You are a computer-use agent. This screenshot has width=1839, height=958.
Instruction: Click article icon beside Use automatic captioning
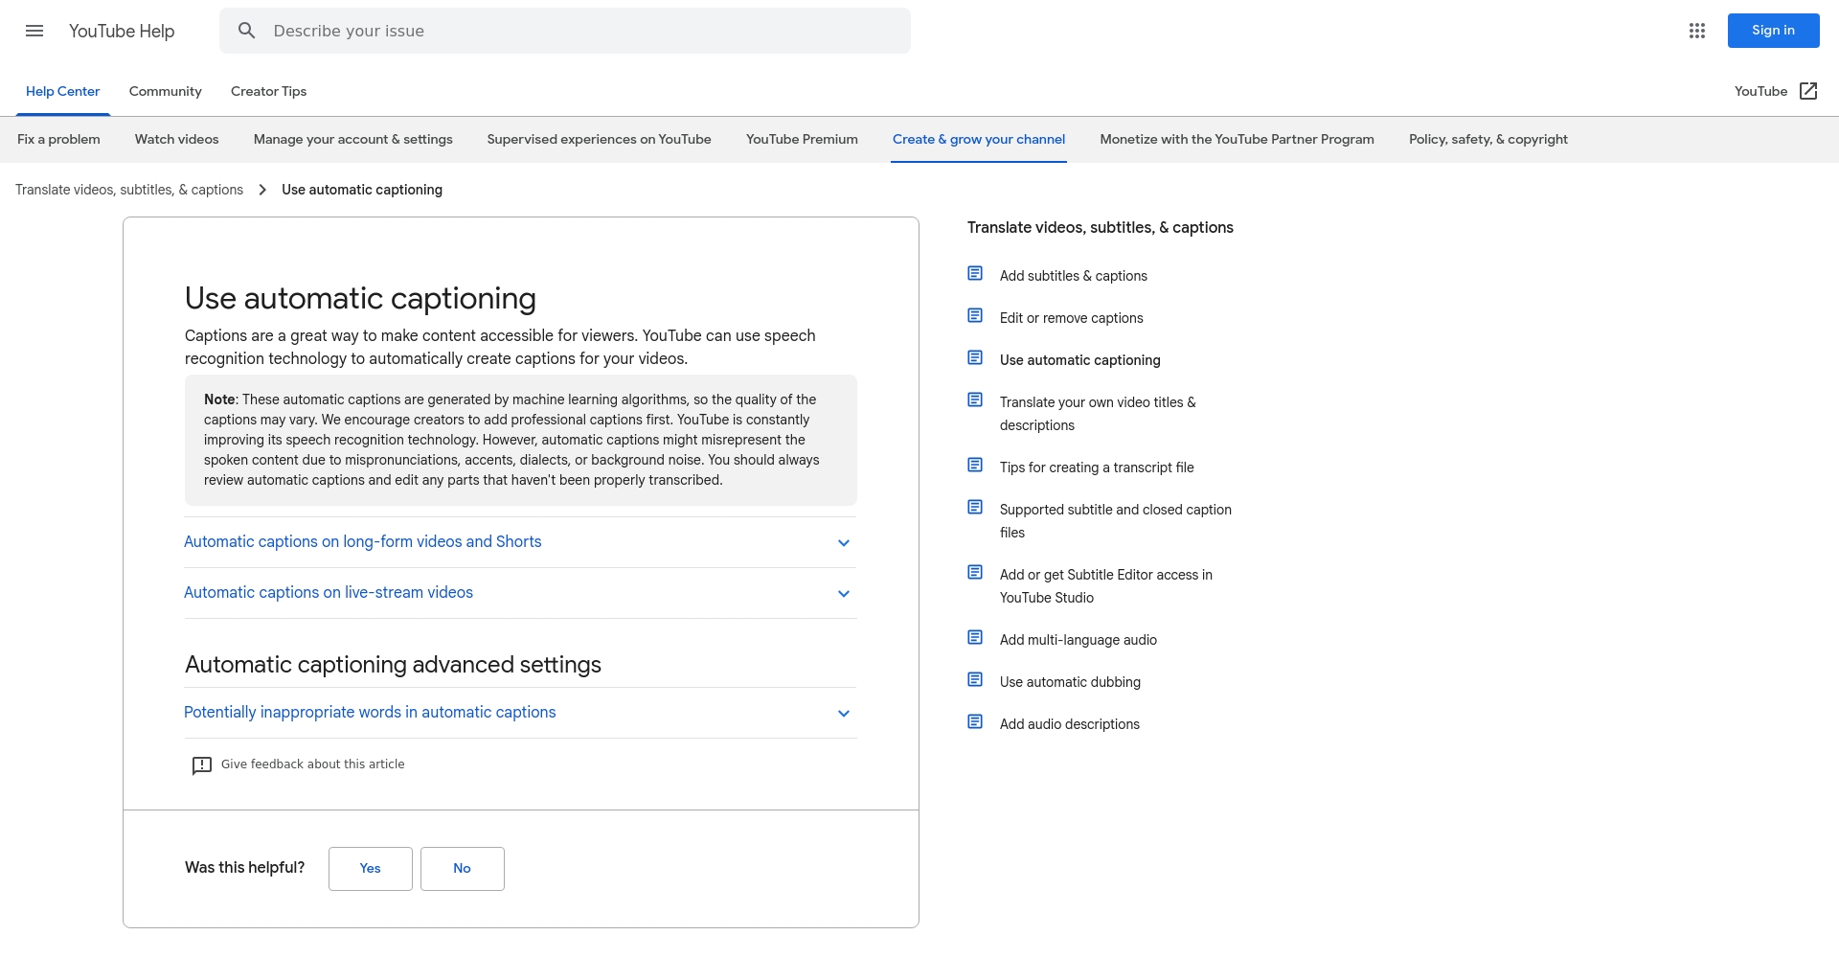(x=975, y=358)
